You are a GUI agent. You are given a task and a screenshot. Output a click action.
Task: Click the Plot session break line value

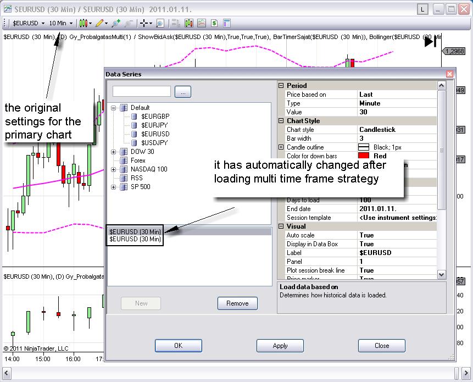pos(397,270)
